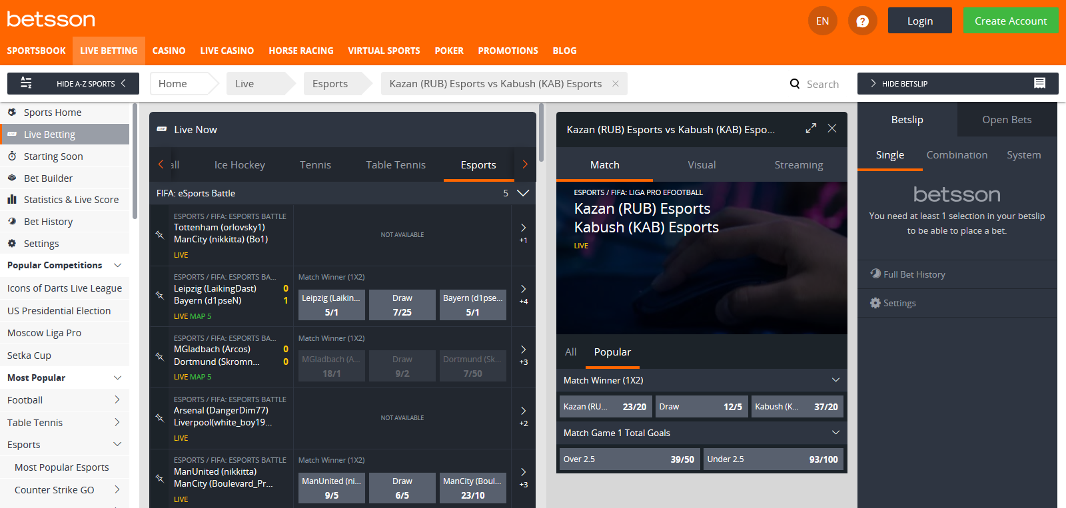
Task: Pin the Arsenal vs Liverpool match
Action: tap(160, 417)
